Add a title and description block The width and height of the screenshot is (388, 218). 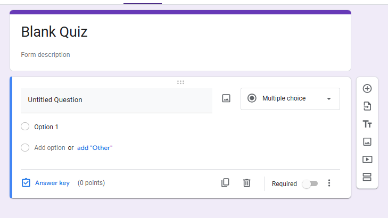point(367,124)
